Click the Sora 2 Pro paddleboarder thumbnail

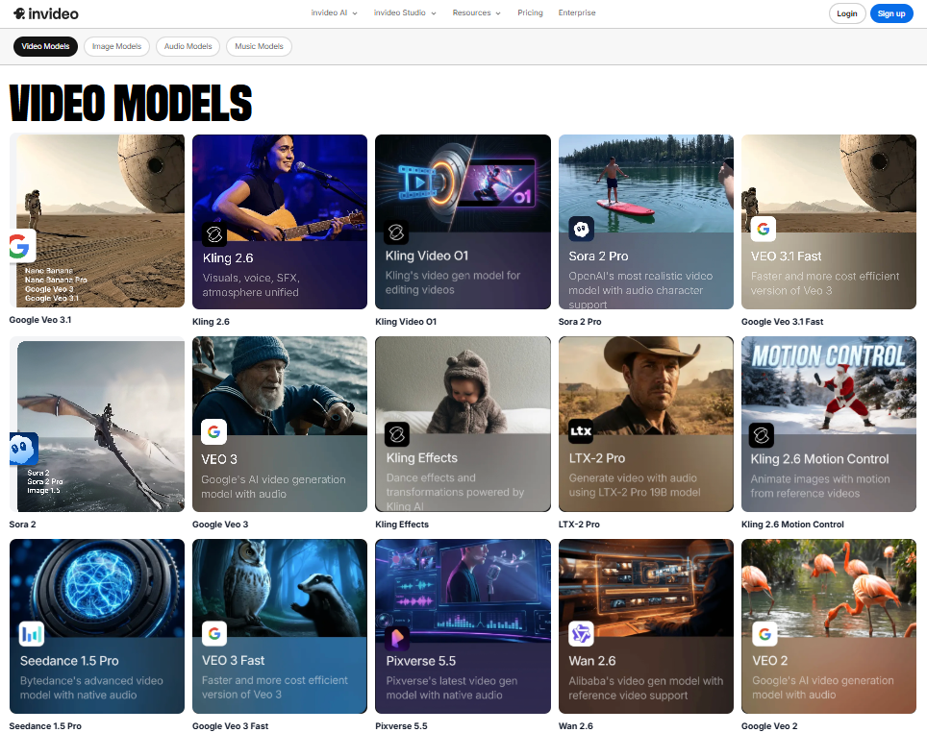(645, 183)
